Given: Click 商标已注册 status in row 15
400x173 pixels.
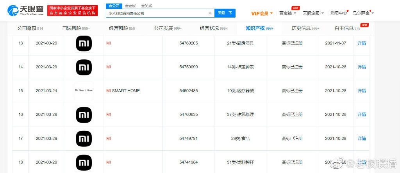Looking at the screenshot, I should 292,91.
